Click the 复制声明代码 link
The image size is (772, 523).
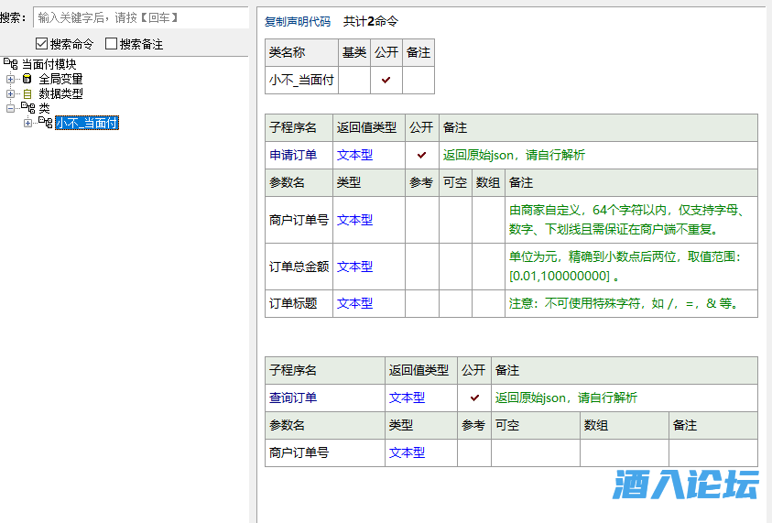coord(298,21)
